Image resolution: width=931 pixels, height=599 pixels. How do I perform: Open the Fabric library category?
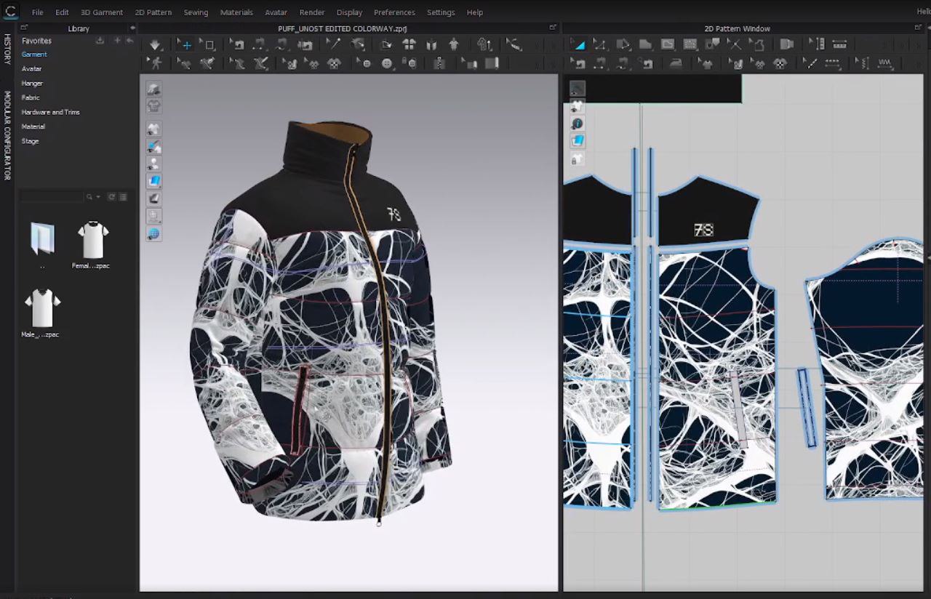click(31, 97)
